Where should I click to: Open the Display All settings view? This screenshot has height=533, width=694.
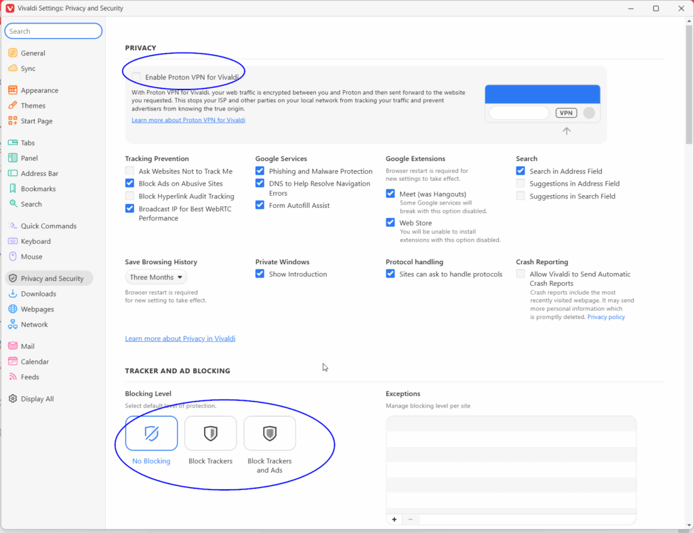click(37, 399)
